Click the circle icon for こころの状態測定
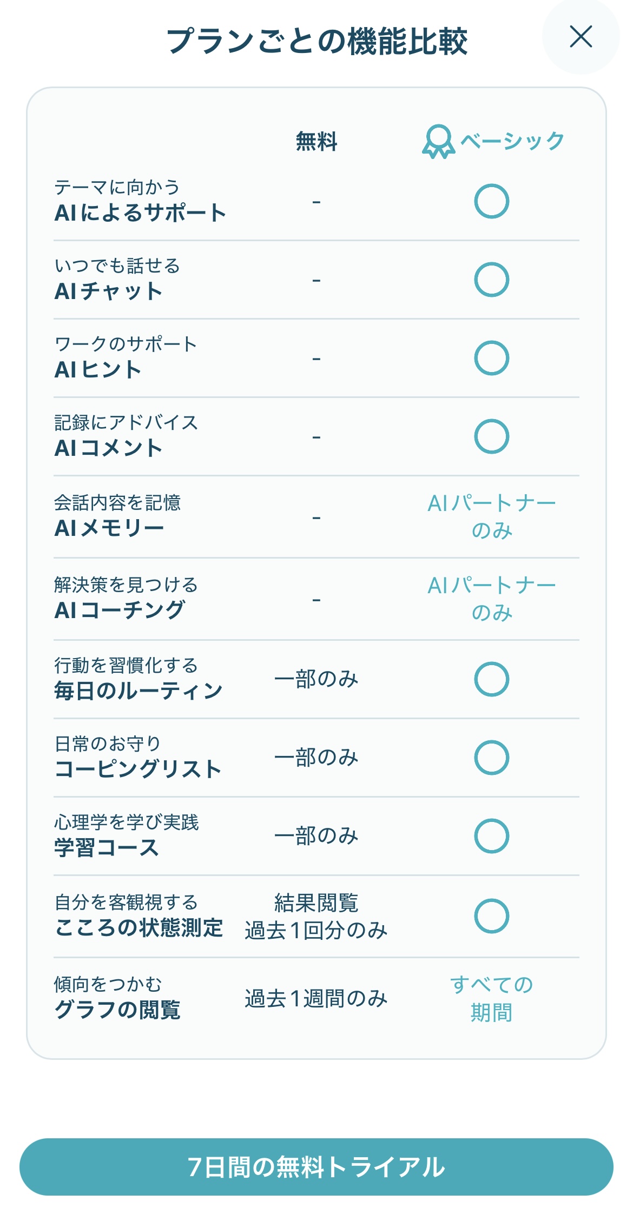This screenshot has height=1214, width=633. (491, 916)
